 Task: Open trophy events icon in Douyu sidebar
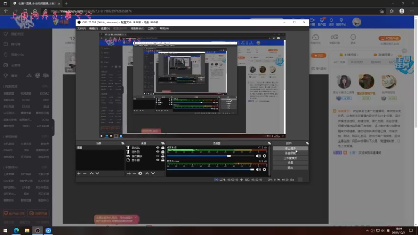(x=6, y=75)
